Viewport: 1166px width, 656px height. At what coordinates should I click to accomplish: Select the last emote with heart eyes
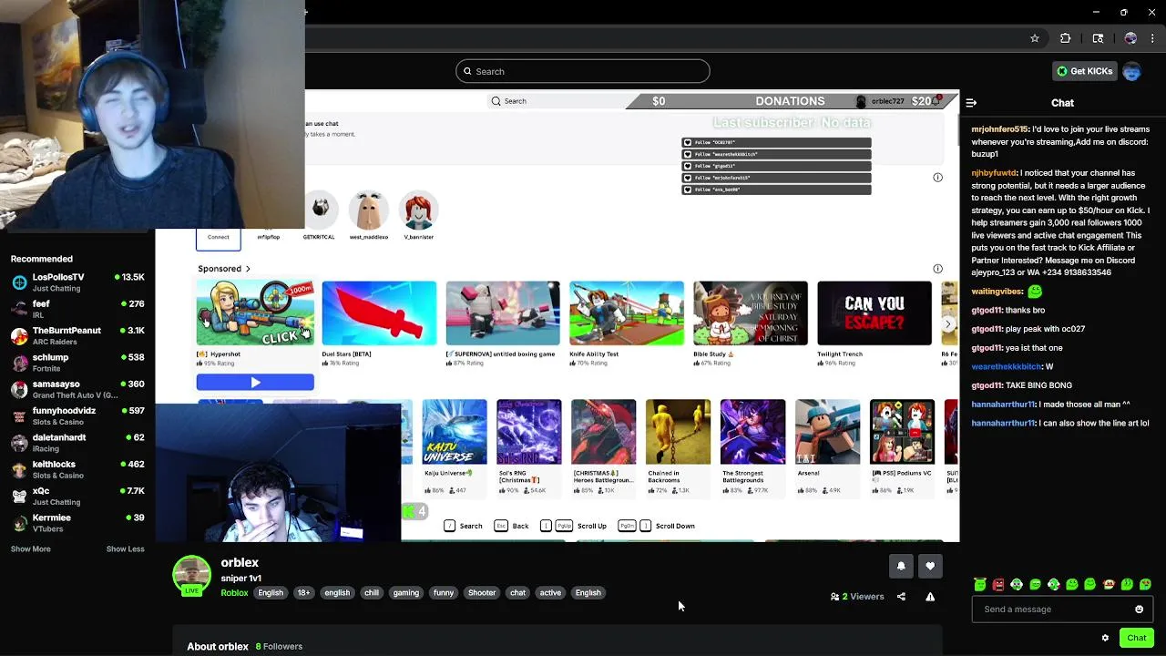[x=1145, y=584]
